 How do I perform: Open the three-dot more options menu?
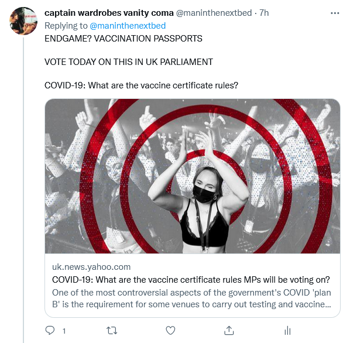tap(335, 13)
